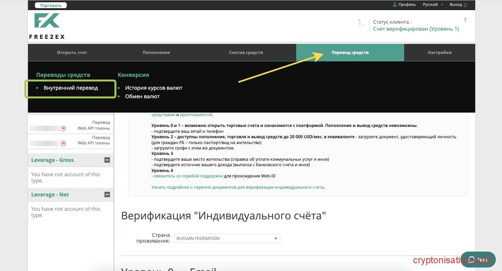Click the question mark help icon

(x=465, y=20)
